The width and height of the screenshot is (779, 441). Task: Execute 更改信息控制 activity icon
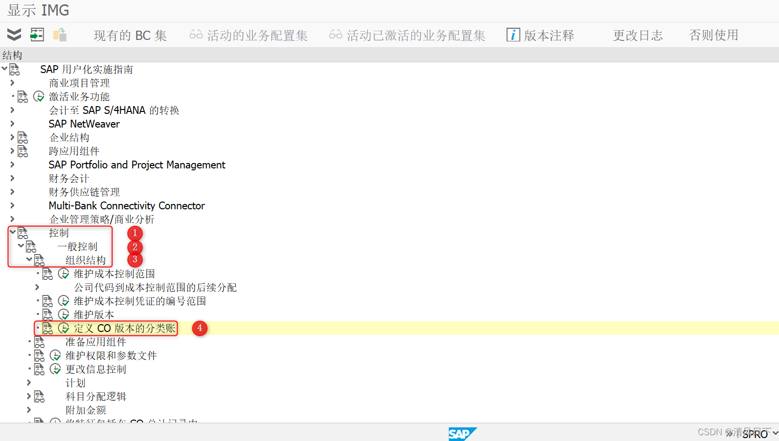[x=55, y=369]
